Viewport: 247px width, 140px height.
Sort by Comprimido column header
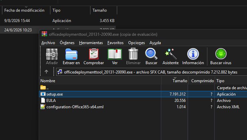202,81
